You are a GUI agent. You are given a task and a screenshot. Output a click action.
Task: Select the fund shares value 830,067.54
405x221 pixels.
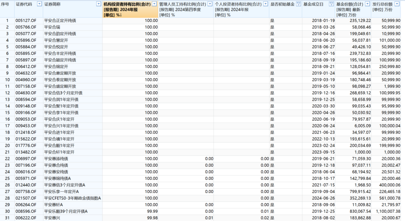coord(360,212)
